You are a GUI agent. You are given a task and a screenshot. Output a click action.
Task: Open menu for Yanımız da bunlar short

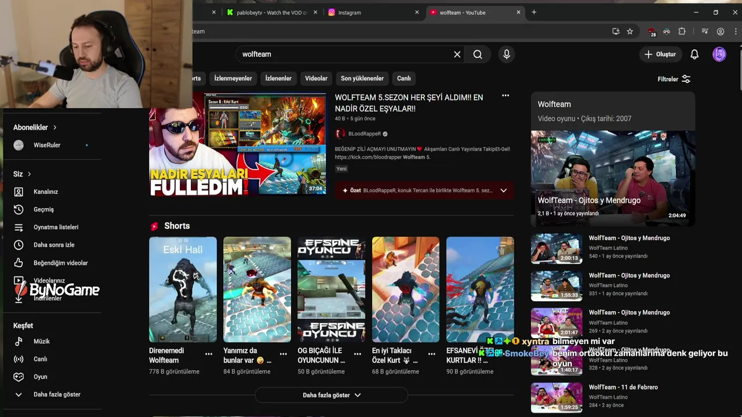pyautogui.click(x=283, y=354)
